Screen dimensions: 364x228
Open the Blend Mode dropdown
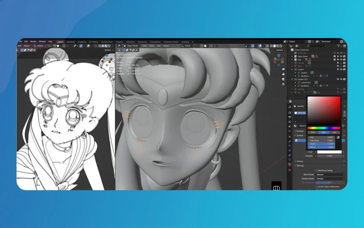pos(330,175)
